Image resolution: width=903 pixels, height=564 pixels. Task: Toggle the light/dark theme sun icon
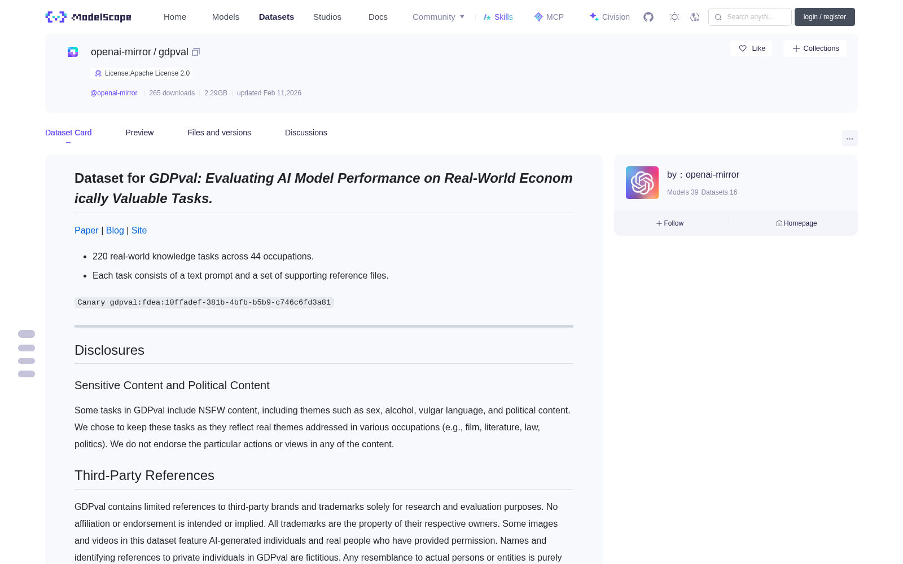[x=674, y=17]
